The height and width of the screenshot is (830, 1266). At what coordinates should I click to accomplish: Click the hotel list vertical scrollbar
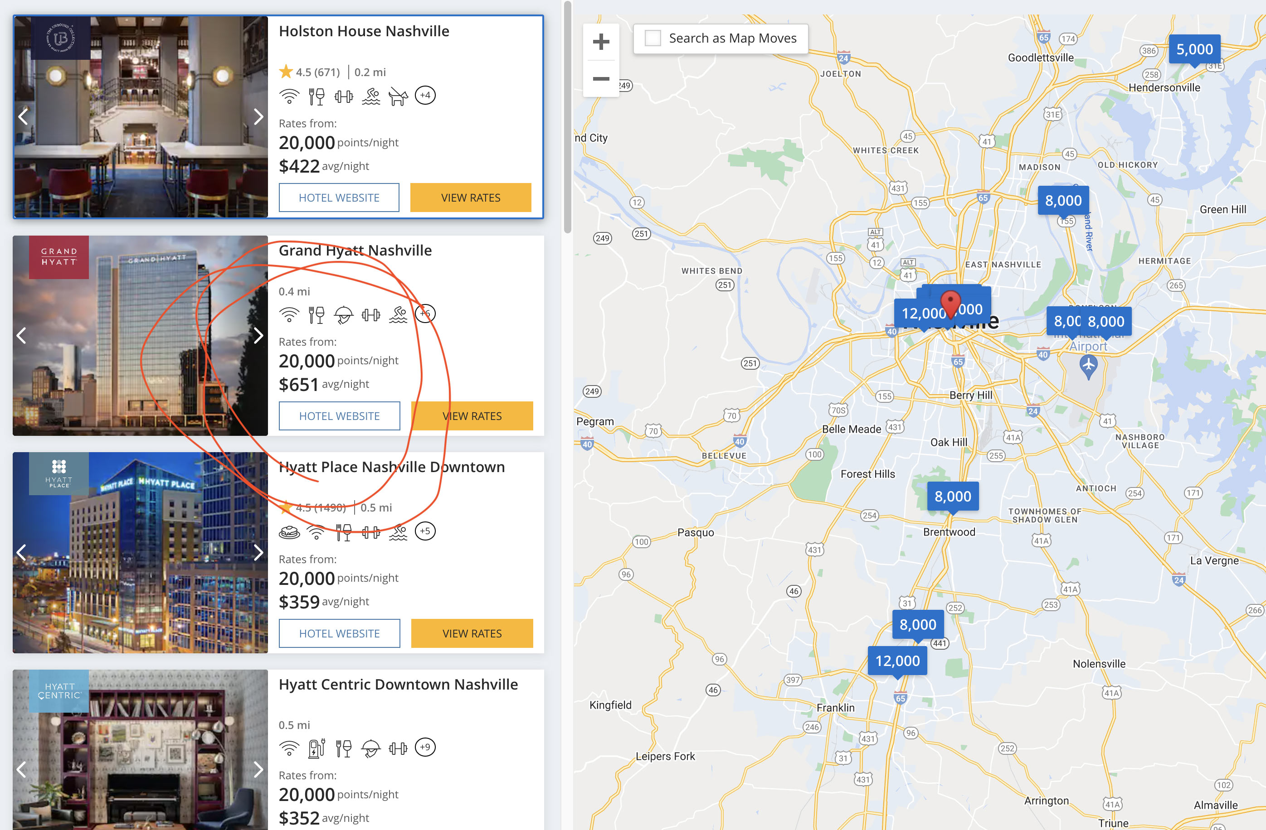pyautogui.click(x=567, y=117)
